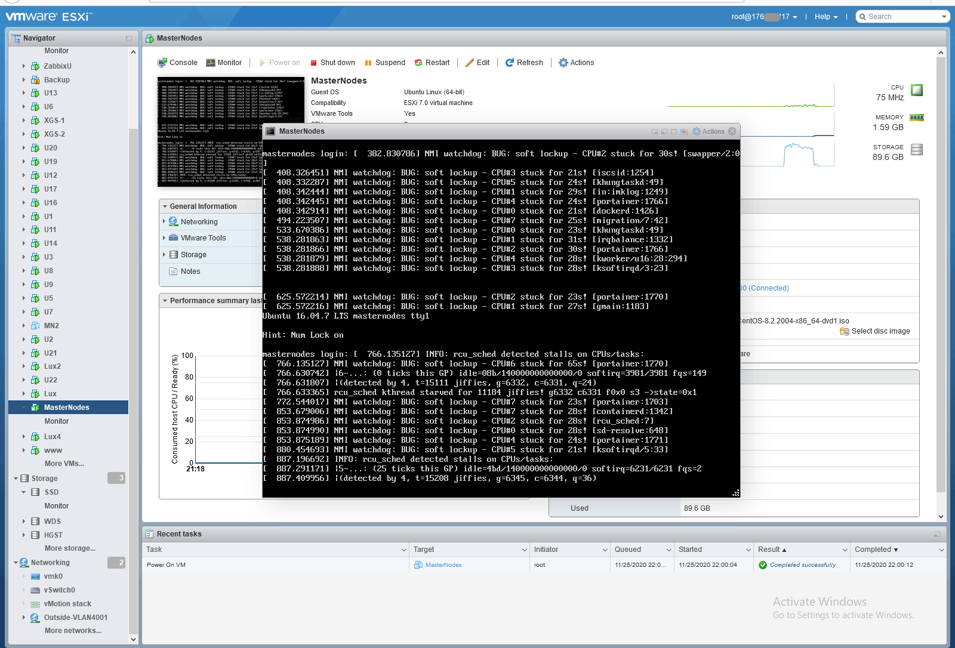Select the HGST datastore

pos(53,535)
